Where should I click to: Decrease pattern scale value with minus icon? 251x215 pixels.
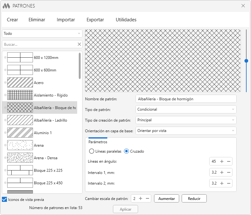pos(147,198)
